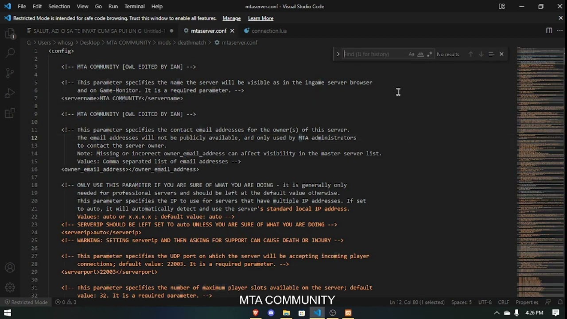Open editor More Actions ellipsis

pos(559,31)
